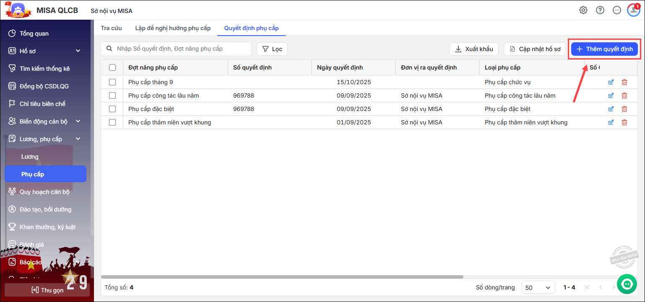645x302 pixels.
Task: Edit the Phụ cấp tháng 9 row
Action: 611,82
